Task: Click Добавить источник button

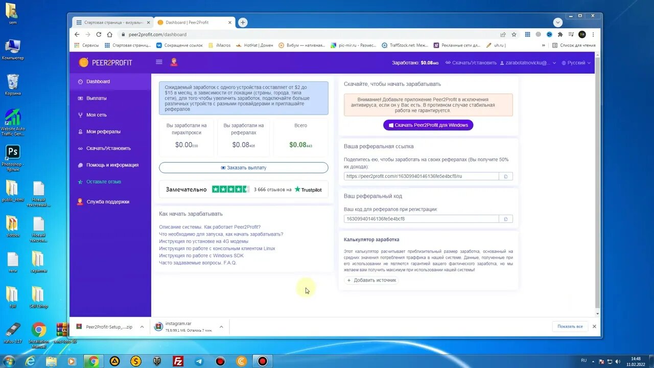Action: [x=371, y=280]
